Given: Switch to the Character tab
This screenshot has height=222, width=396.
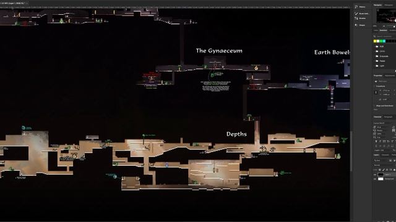Looking at the screenshot, I should 377,117.
